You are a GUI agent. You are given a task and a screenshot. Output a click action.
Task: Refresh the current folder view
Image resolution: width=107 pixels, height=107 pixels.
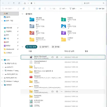pyautogui.click(x=19, y=3)
